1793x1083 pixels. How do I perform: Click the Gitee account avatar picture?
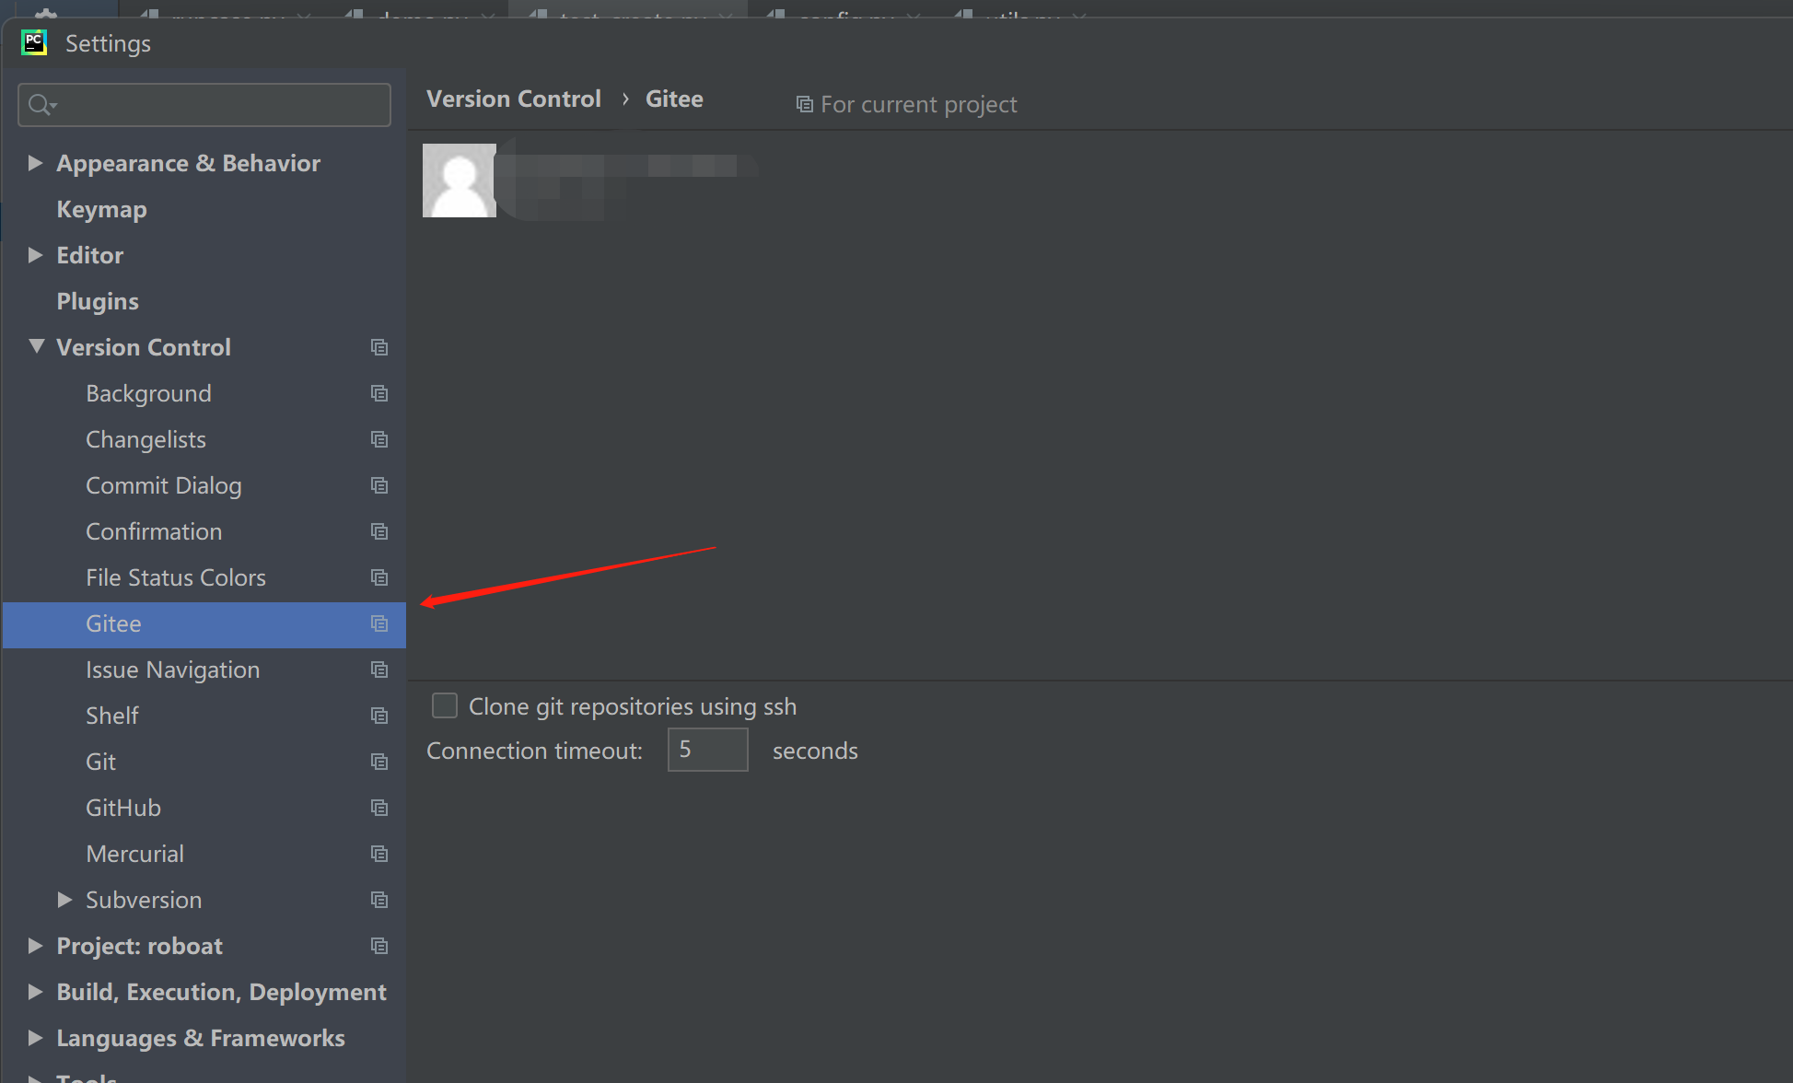point(460,180)
